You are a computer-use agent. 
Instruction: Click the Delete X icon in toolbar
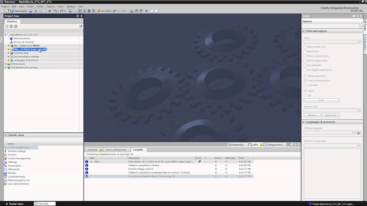click(50, 11)
